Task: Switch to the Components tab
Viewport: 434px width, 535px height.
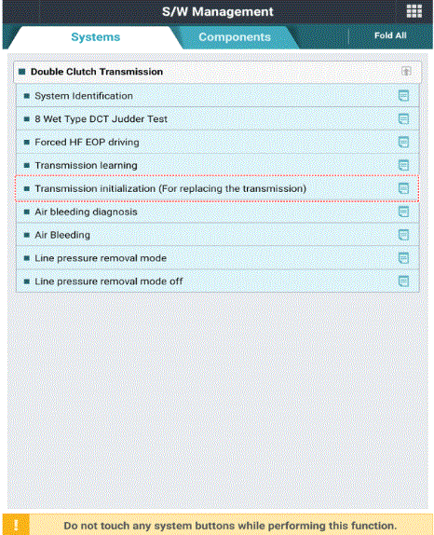Action: 235,37
